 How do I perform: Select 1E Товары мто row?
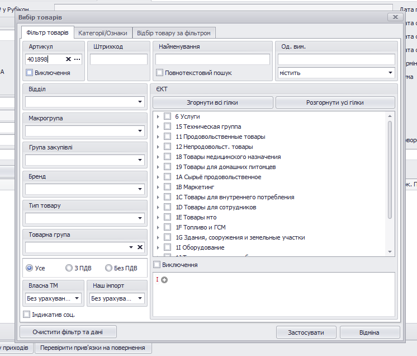coord(196,217)
